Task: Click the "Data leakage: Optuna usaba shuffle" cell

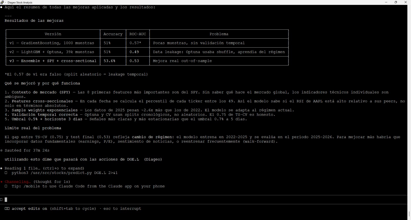Action: coord(219,52)
